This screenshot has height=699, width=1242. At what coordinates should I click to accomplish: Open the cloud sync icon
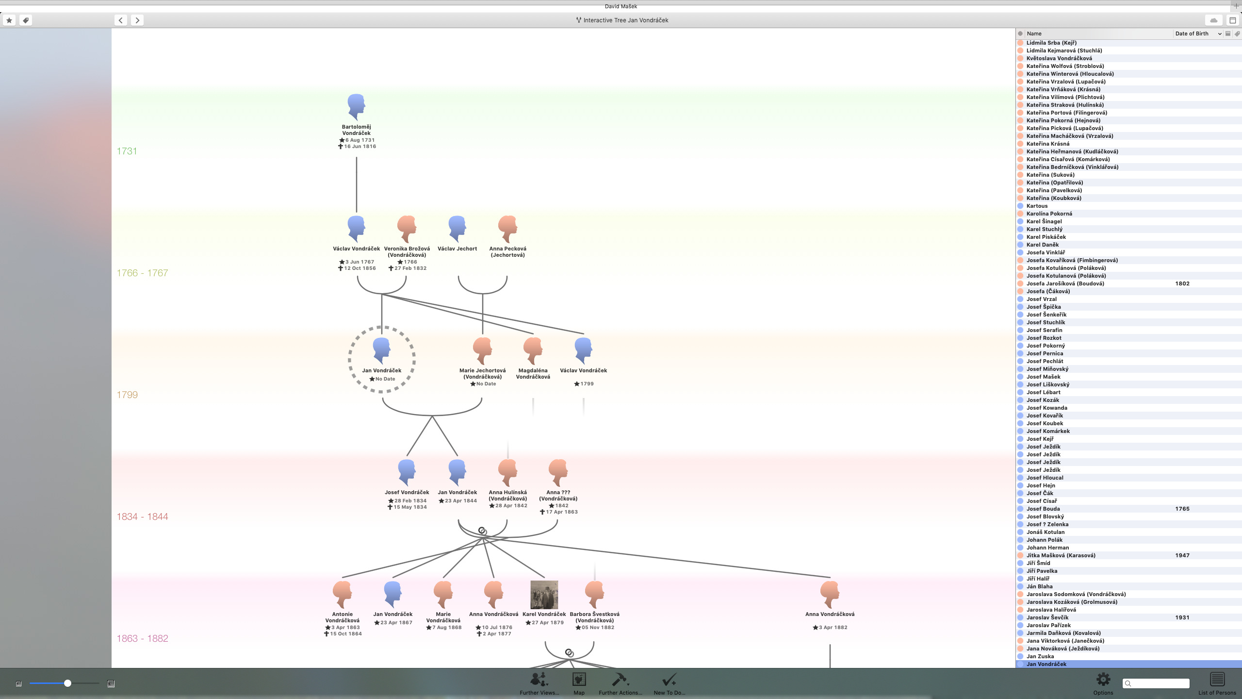(x=1213, y=20)
